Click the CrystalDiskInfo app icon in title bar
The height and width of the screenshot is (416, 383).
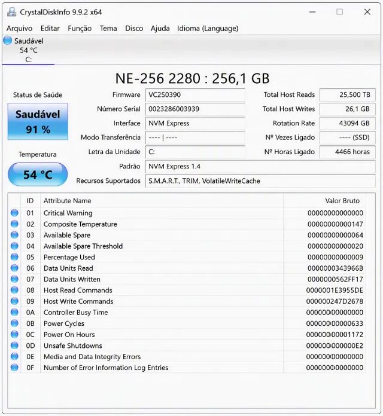(11, 12)
